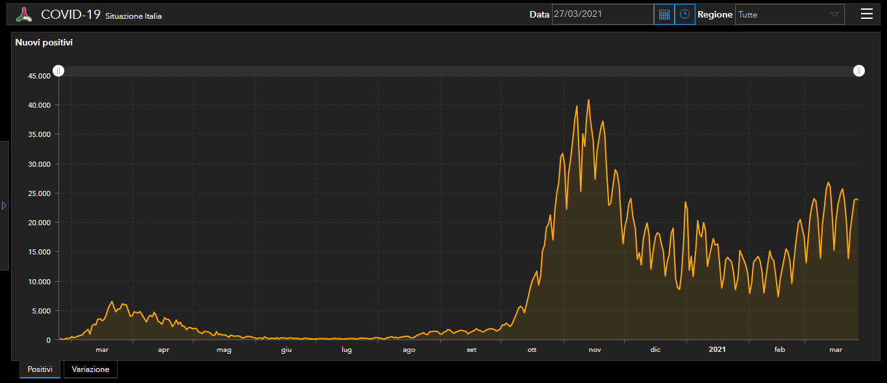Open the hamburger menu in header
887x383 pixels.
point(866,14)
